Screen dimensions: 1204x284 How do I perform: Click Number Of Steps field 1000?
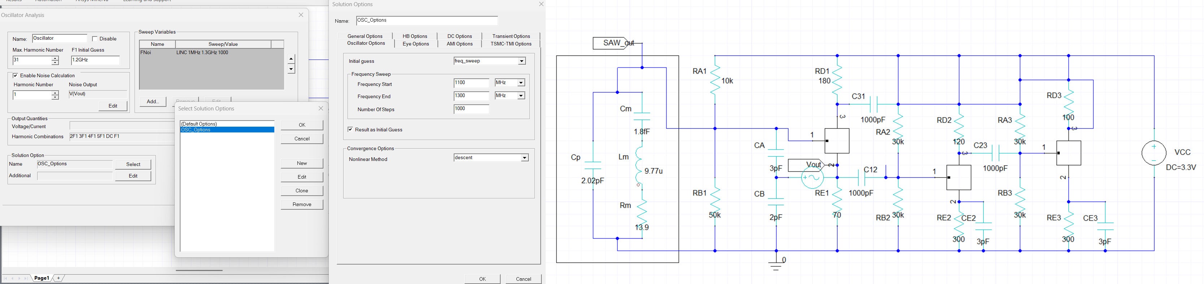coord(471,109)
